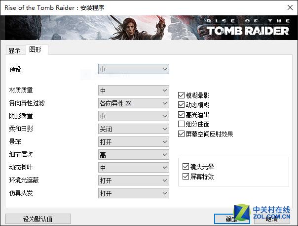Confirm settings with the 确定 button

[232, 219]
